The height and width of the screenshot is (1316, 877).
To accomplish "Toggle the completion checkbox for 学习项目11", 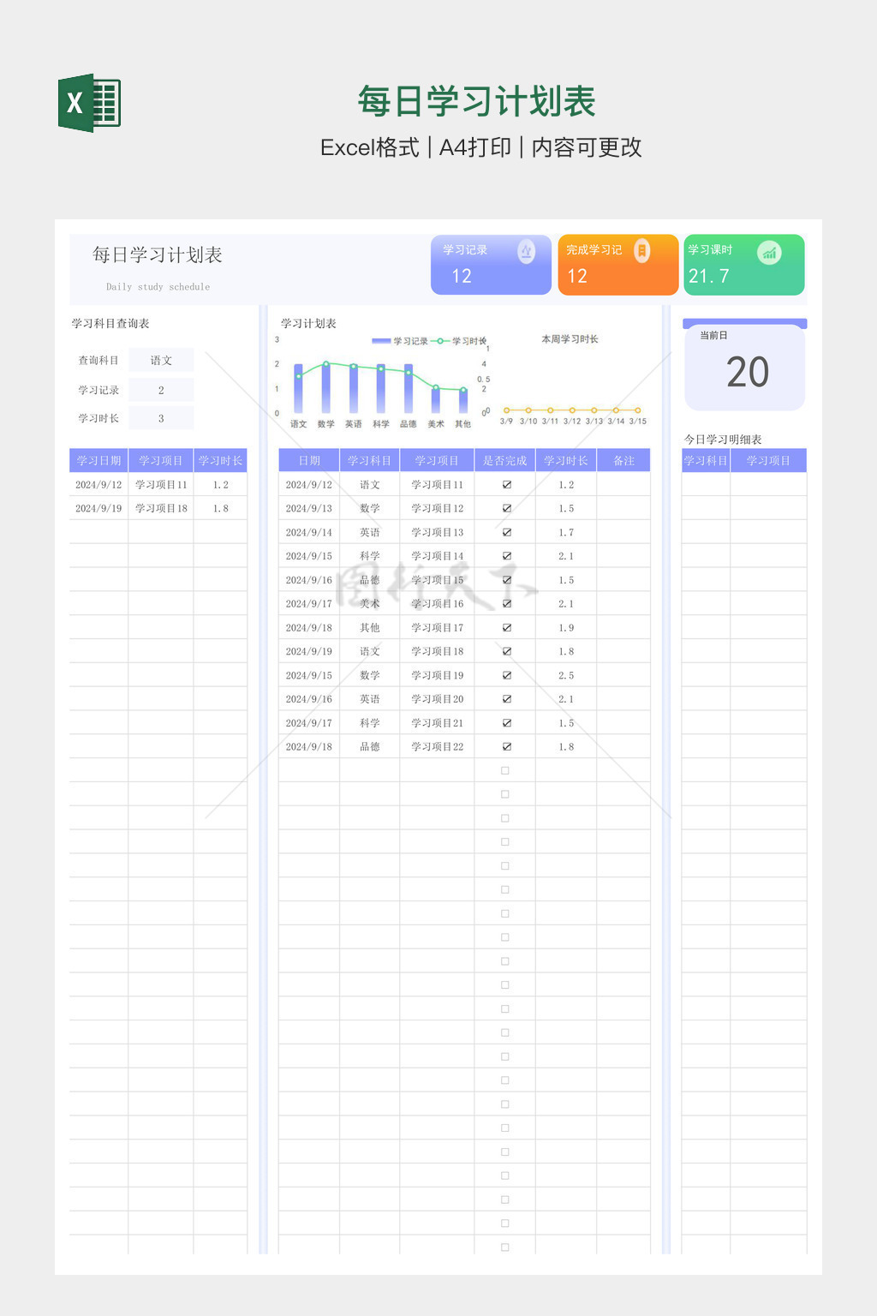I will pyautogui.click(x=506, y=485).
